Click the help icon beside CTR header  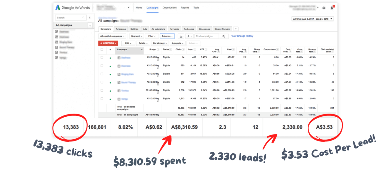click(x=206, y=49)
